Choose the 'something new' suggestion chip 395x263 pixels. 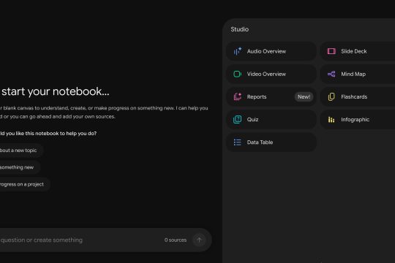(20, 167)
